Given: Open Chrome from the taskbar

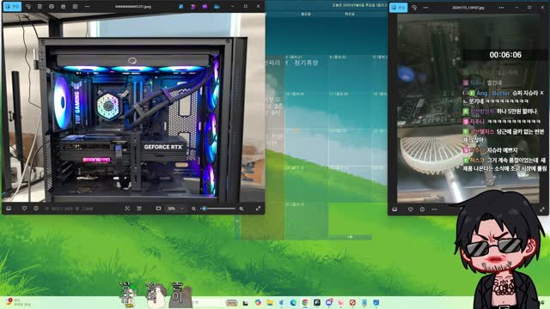Looking at the screenshot, I should tap(305, 302).
